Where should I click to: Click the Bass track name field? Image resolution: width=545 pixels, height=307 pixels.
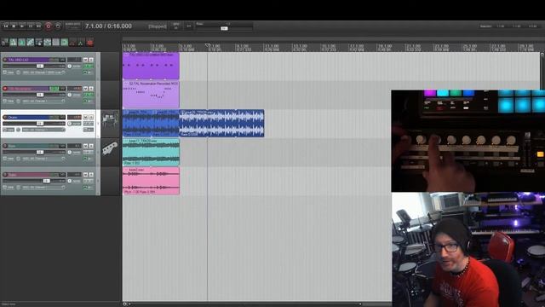pos(28,146)
